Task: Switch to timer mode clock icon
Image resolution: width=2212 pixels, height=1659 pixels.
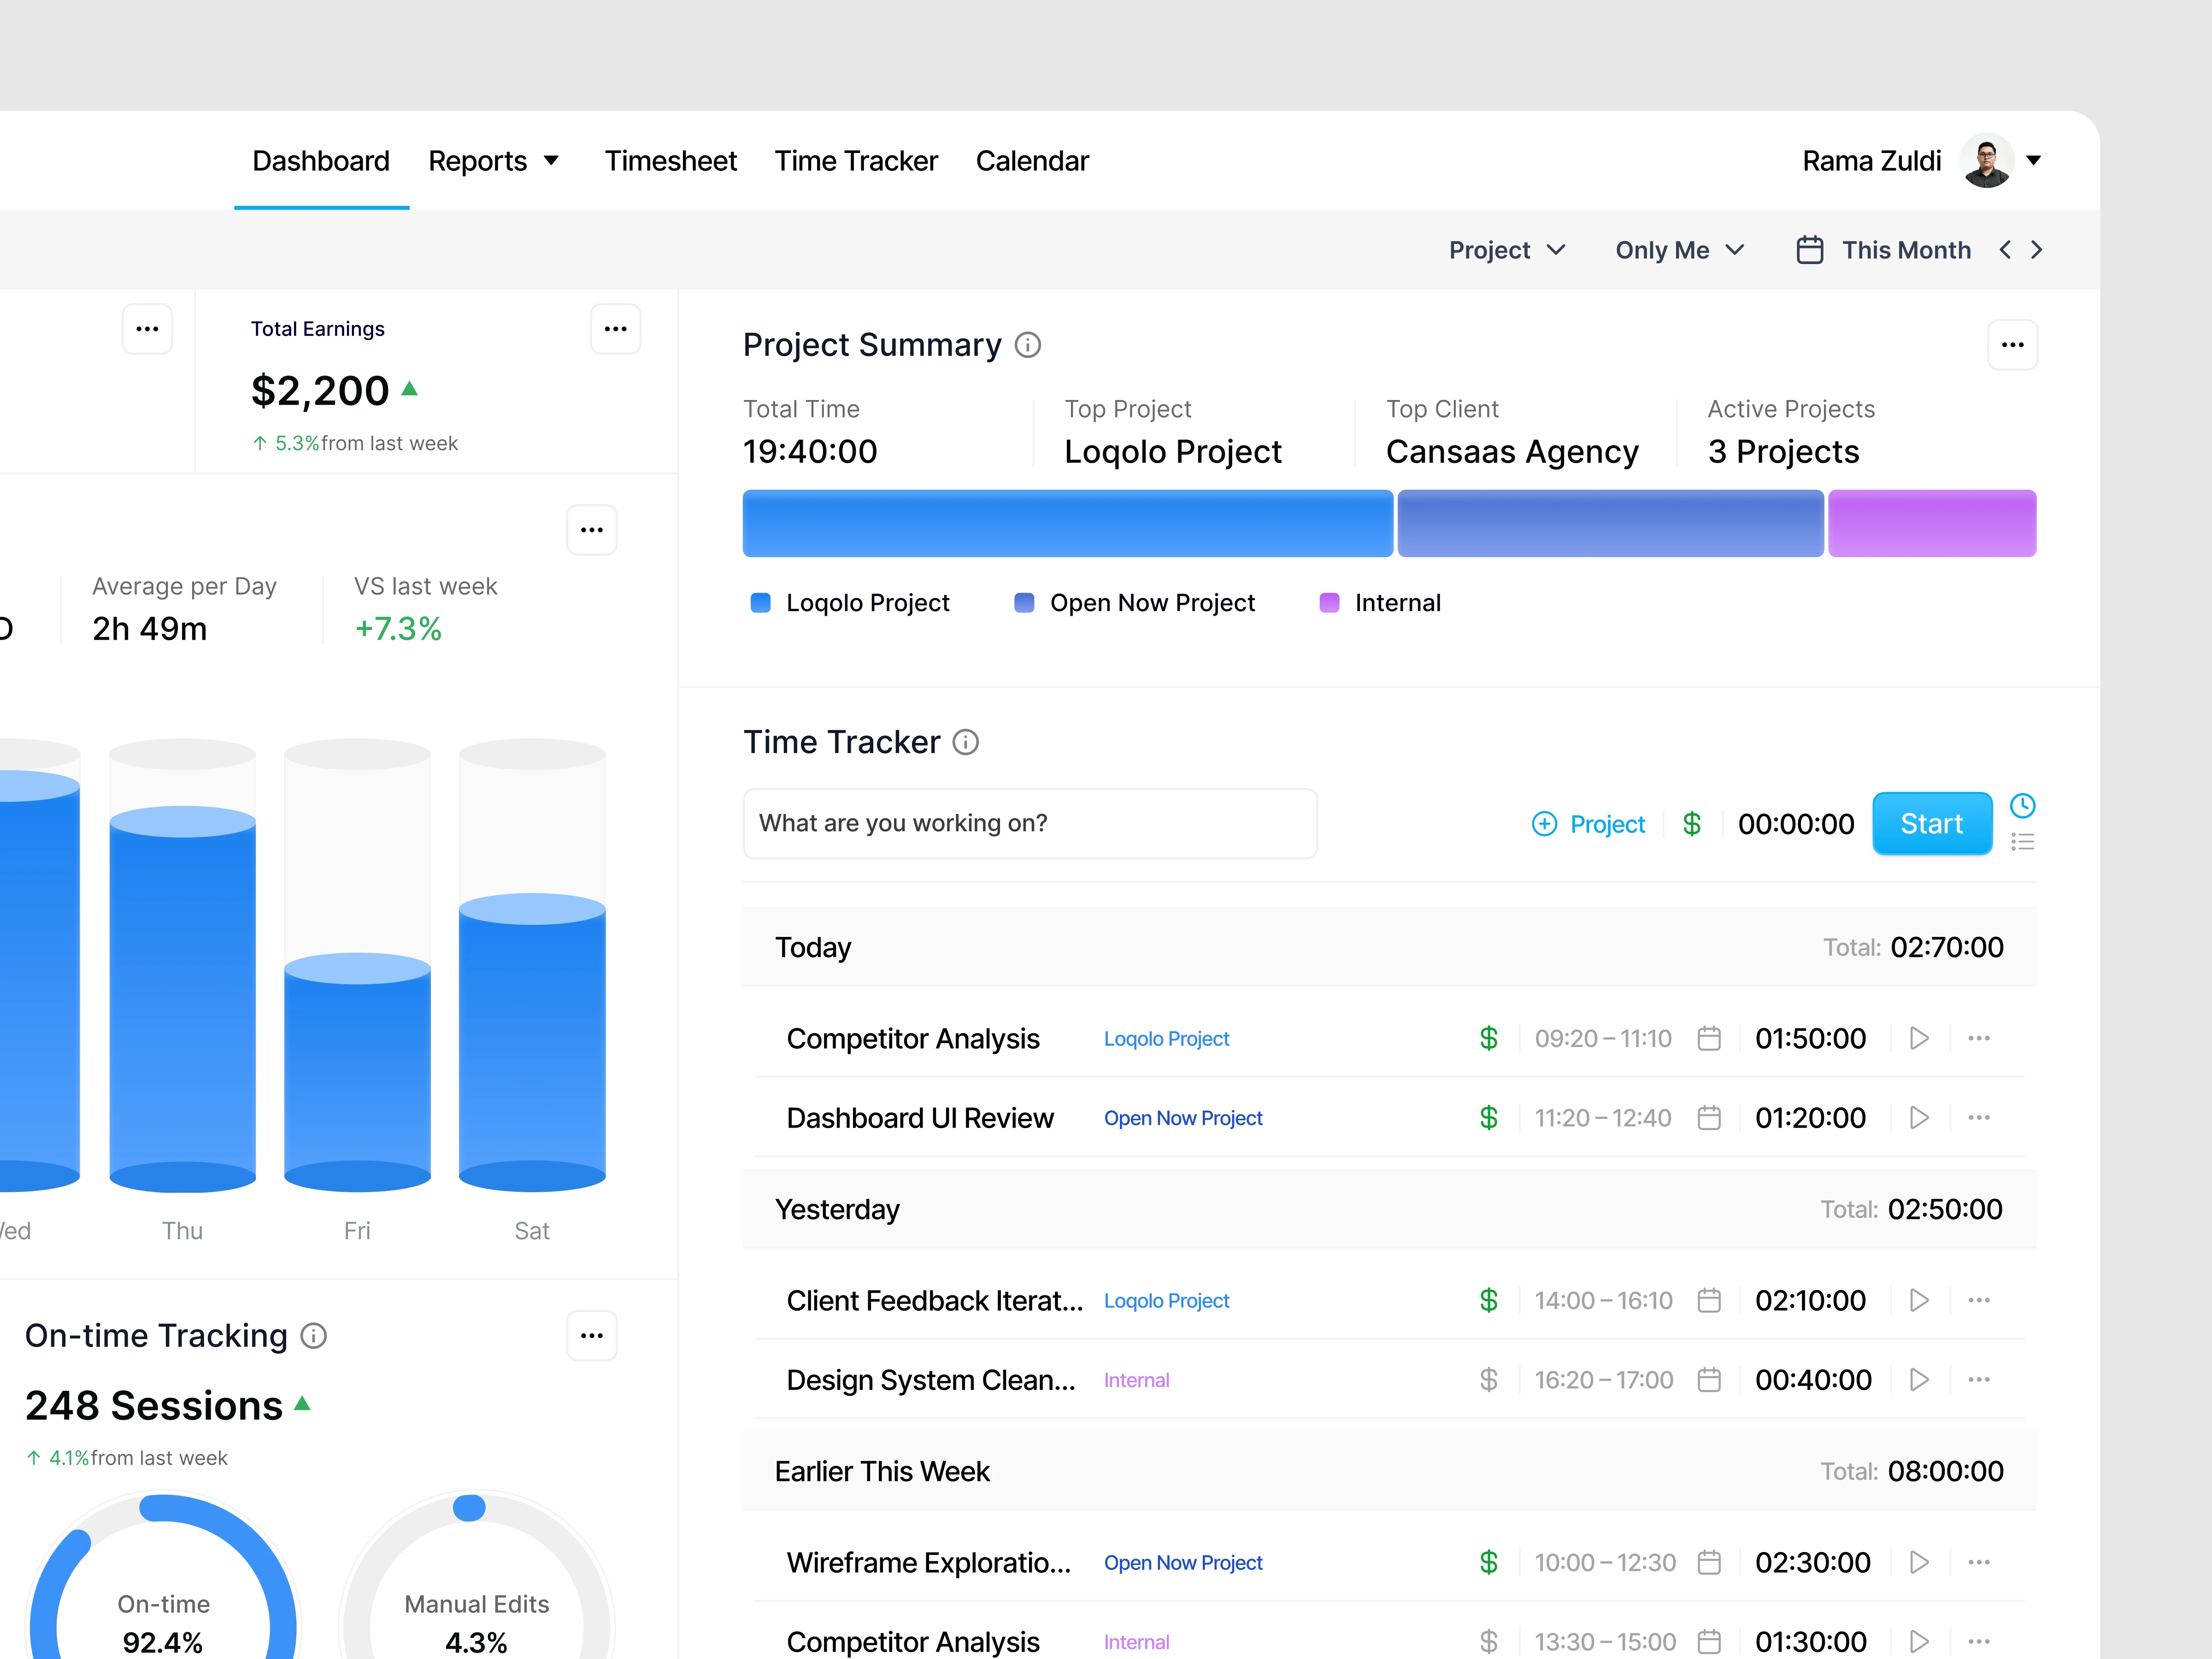Action: click(2022, 806)
